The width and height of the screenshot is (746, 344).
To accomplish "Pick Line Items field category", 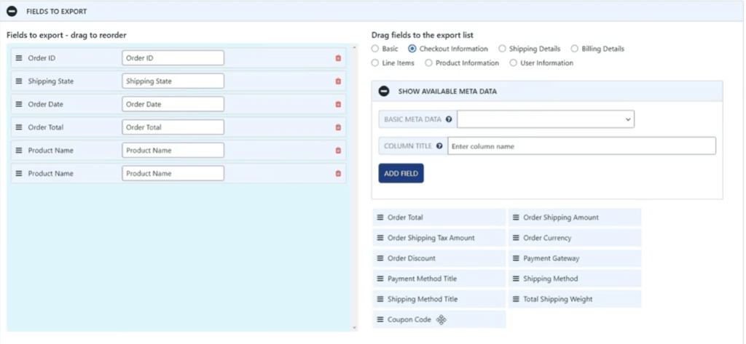I will [375, 63].
